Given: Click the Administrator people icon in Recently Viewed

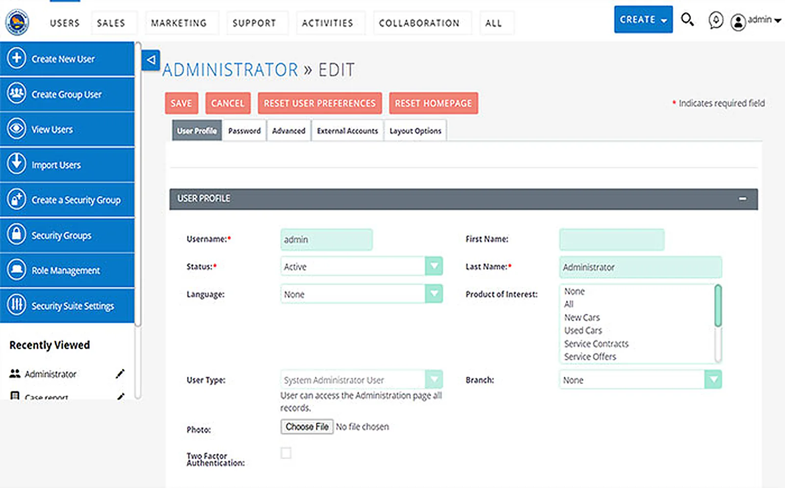Looking at the screenshot, I should click(15, 374).
